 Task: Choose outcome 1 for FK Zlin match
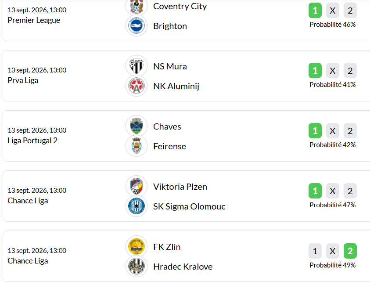[315, 251]
